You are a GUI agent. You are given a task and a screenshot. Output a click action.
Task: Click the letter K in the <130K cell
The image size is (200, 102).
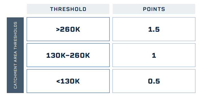pyautogui.click(x=77, y=81)
